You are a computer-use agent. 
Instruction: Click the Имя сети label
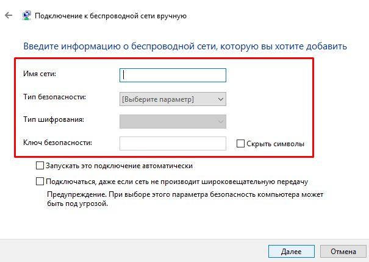coord(40,74)
